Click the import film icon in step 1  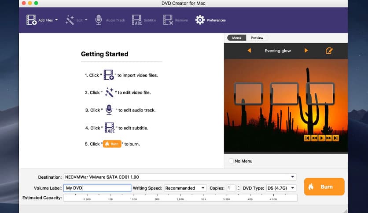pos(109,75)
